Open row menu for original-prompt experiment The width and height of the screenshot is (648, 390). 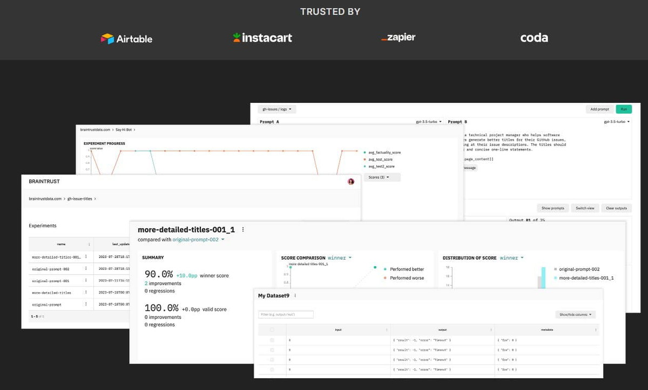point(86,304)
